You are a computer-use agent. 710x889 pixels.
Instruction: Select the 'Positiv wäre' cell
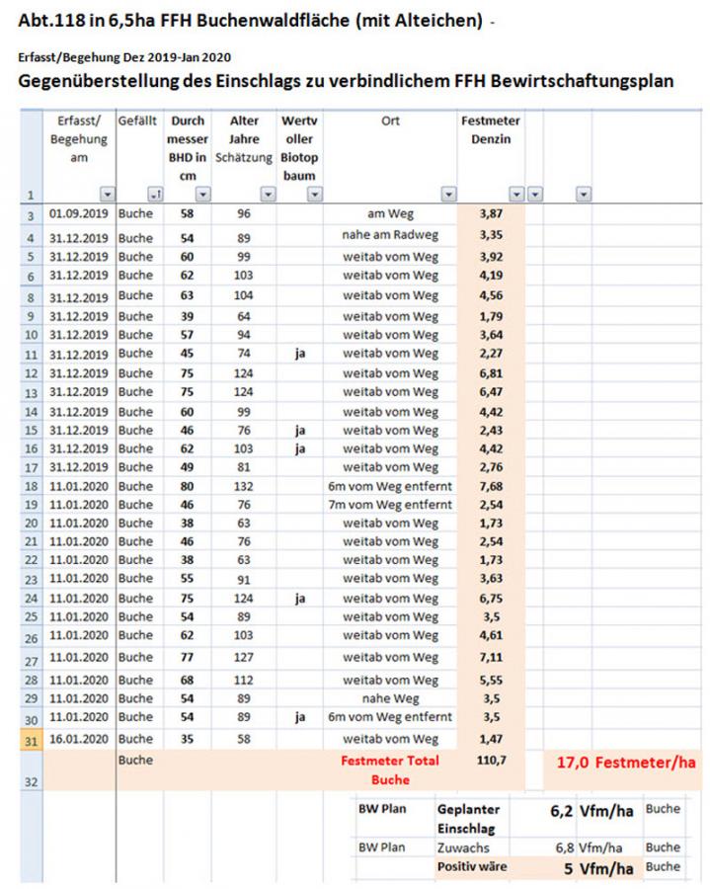click(471, 867)
